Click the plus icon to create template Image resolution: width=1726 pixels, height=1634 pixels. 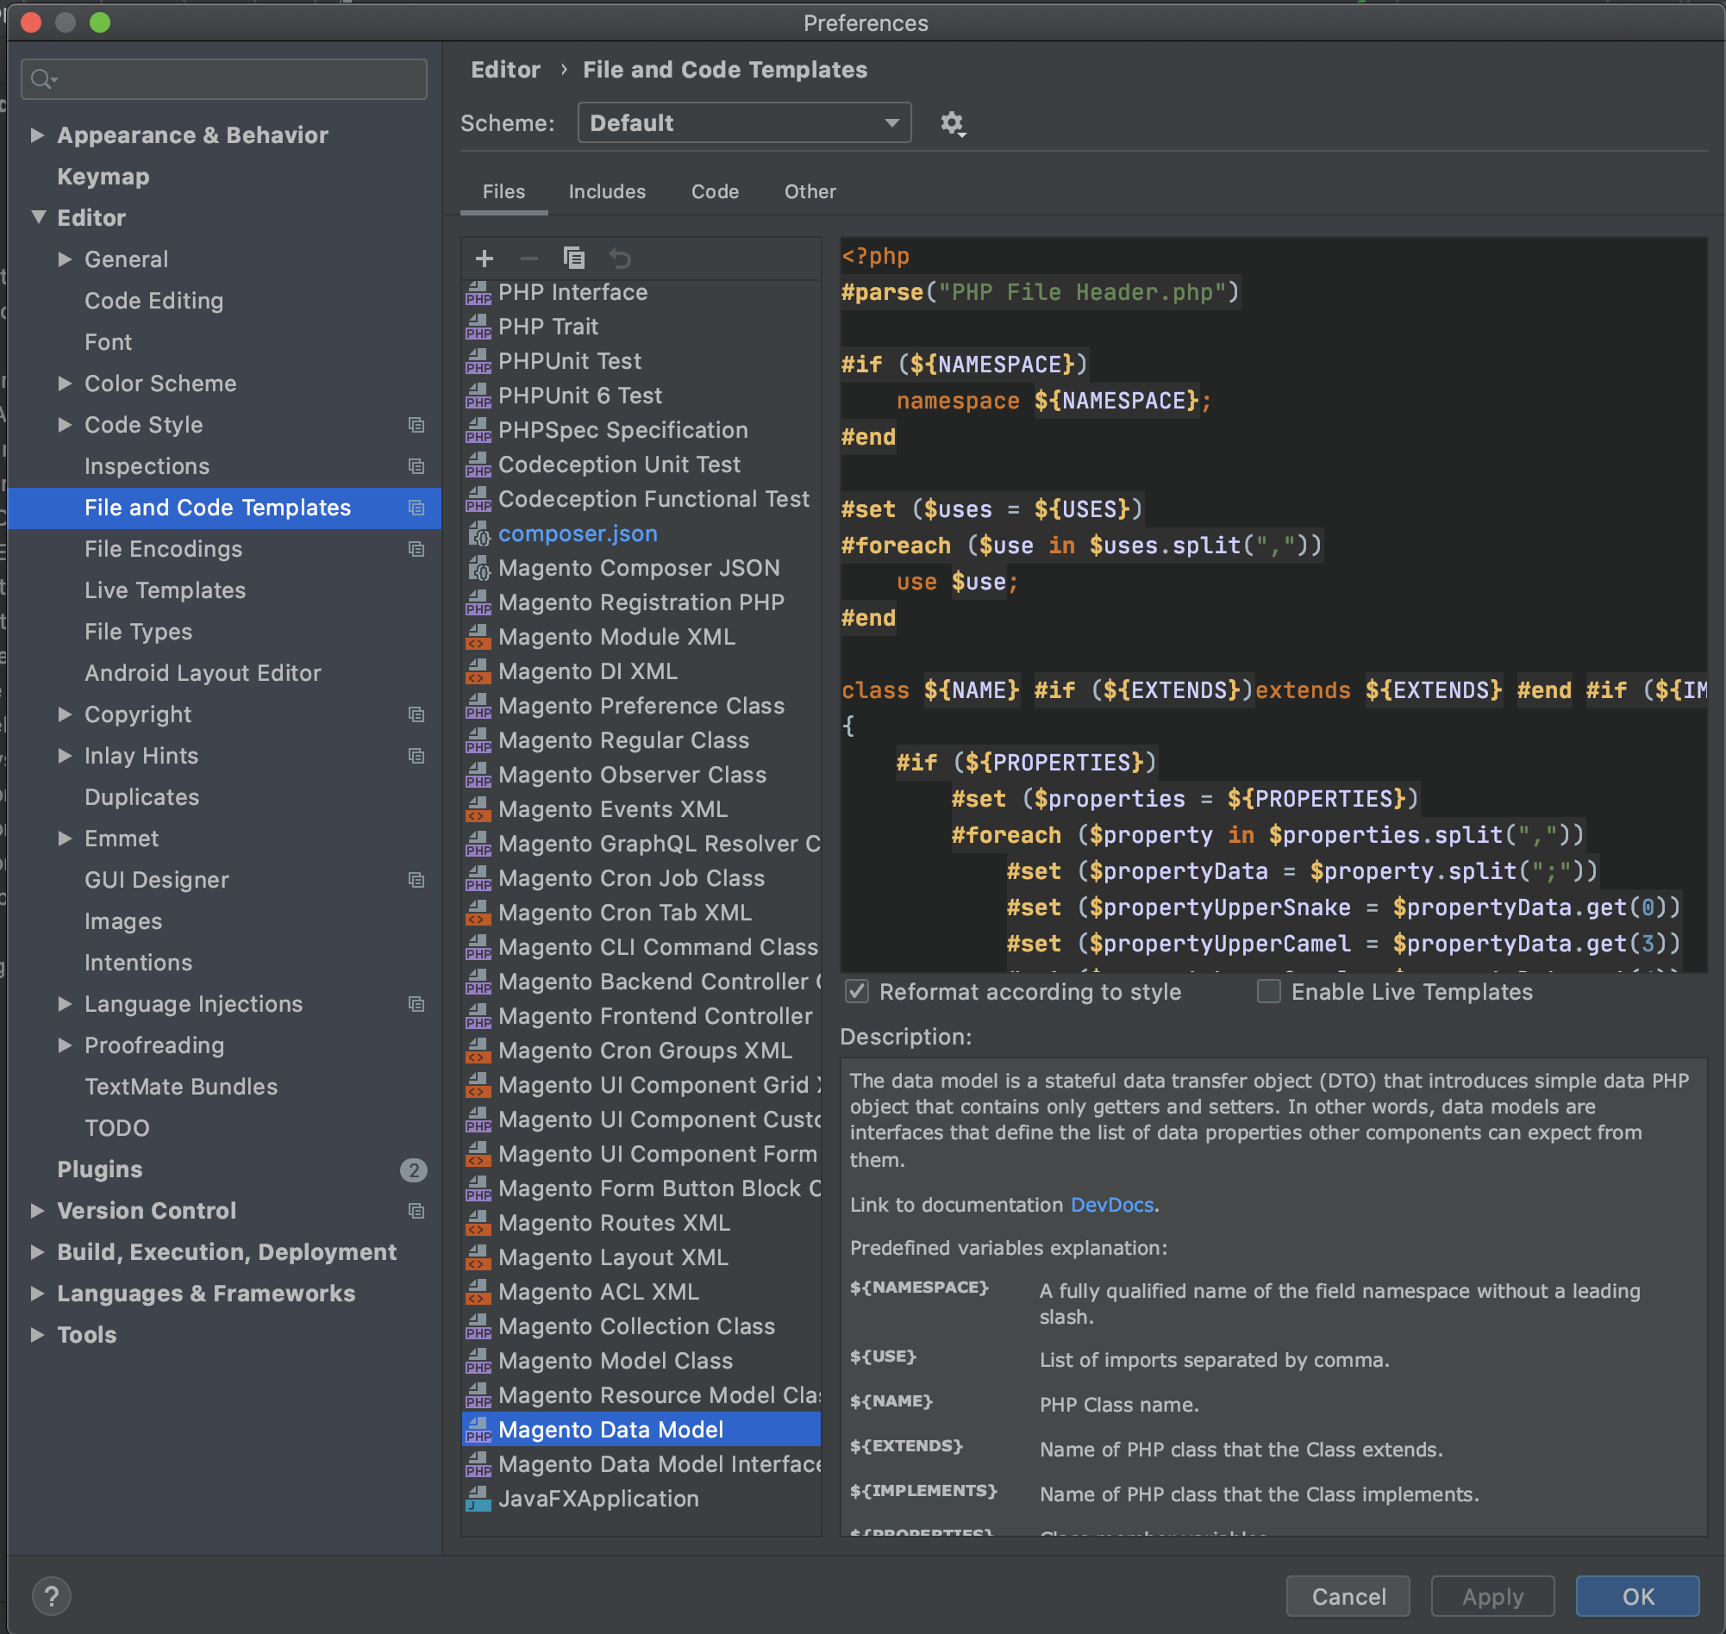point(485,259)
